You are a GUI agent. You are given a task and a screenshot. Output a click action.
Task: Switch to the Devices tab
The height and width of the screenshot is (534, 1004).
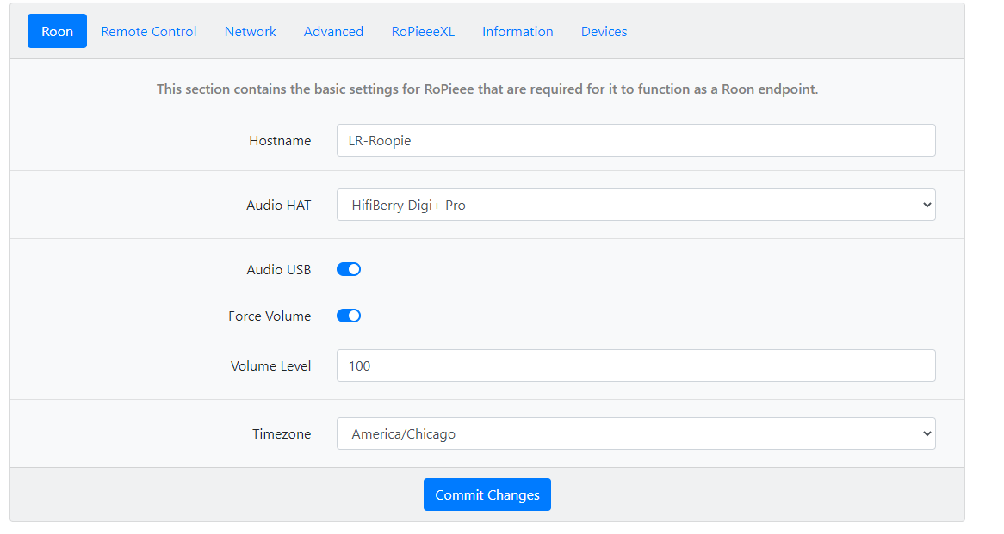tap(604, 31)
